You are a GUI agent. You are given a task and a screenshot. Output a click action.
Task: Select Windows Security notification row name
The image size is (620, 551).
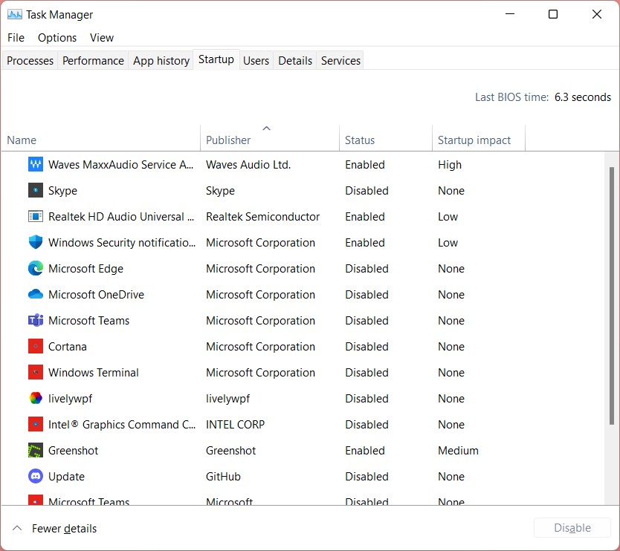(x=122, y=243)
